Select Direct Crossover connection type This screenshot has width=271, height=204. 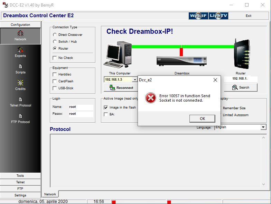[55, 34]
